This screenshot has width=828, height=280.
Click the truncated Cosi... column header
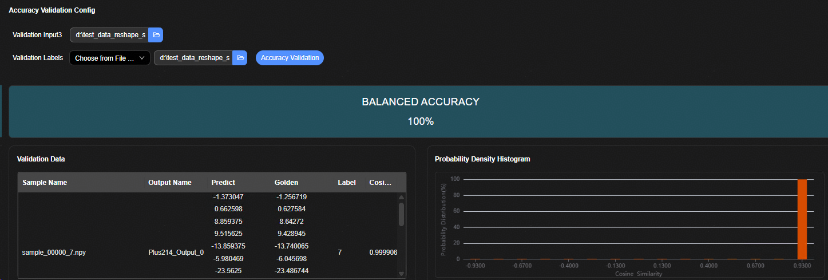coord(381,183)
